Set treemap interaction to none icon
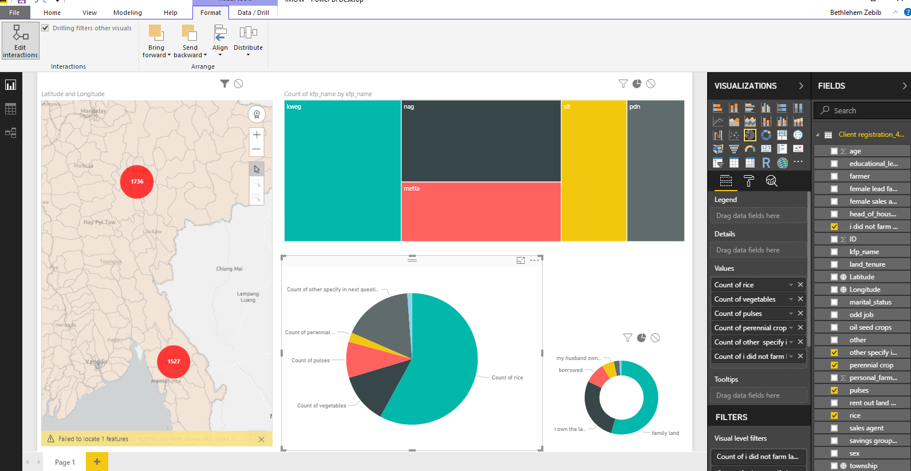The image size is (911, 471). (650, 84)
